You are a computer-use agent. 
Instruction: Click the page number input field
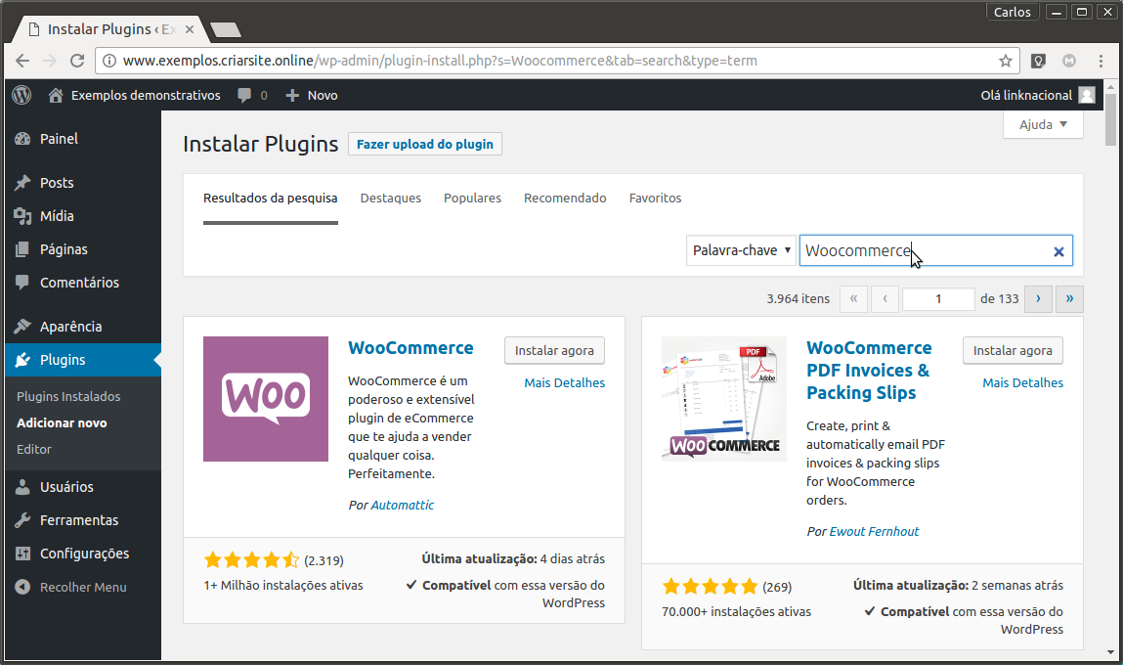click(938, 299)
